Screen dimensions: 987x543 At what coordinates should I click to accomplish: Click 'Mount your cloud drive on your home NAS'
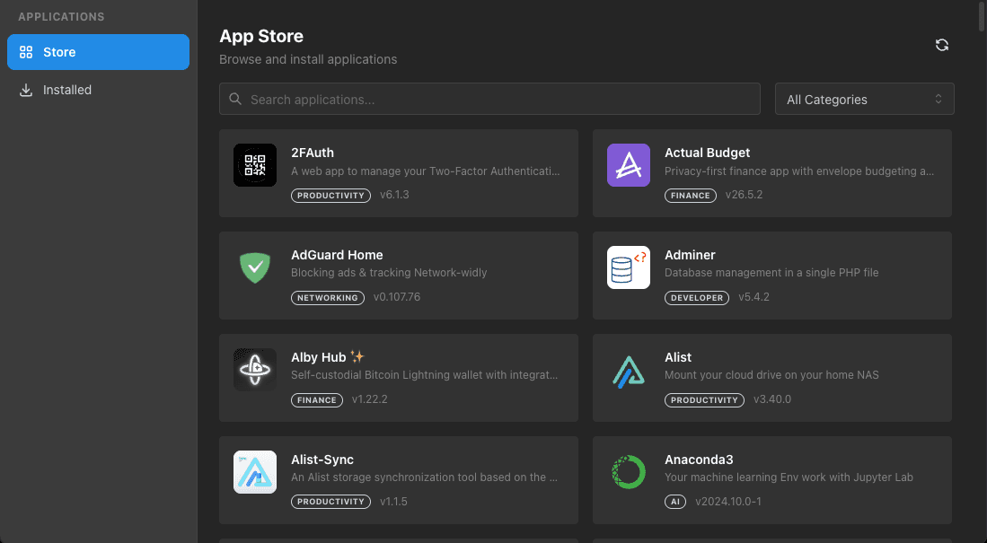[x=771, y=374]
